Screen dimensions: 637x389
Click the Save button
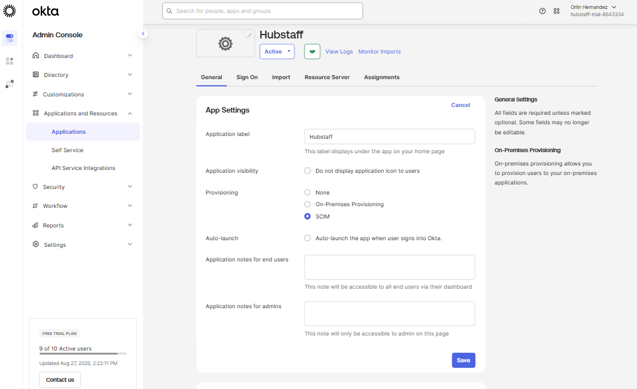pyautogui.click(x=464, y=360)
